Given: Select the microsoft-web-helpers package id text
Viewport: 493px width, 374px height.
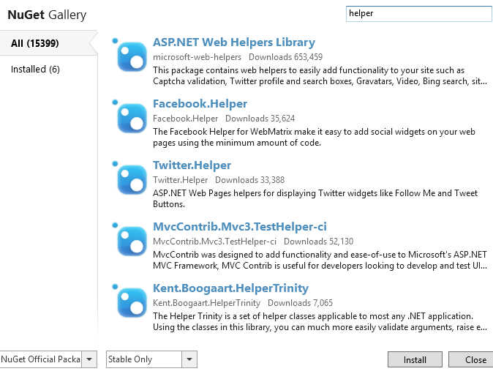Looking at the screenshot, I should (197, 57).
